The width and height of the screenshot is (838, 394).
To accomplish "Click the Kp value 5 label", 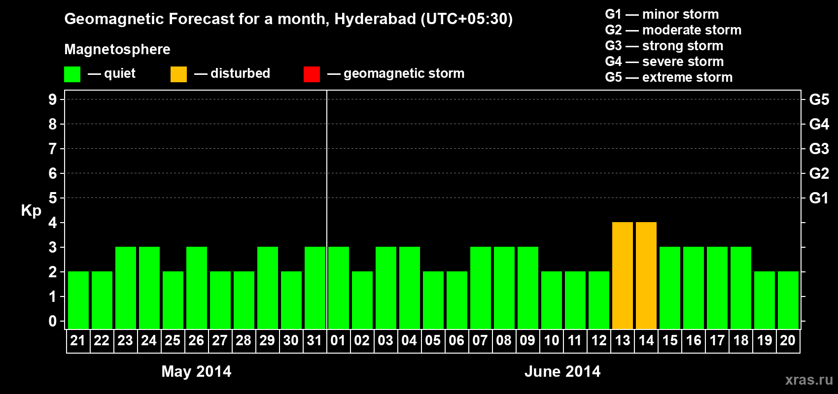I will (x=53, y=198).
